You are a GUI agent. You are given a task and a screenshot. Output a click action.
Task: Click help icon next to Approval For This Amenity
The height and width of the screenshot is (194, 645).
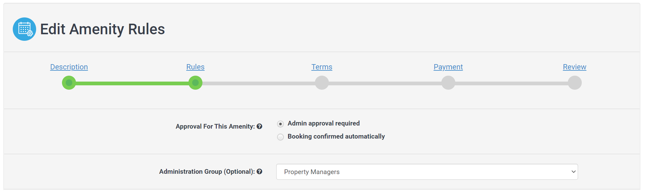[x=259, y=126]
